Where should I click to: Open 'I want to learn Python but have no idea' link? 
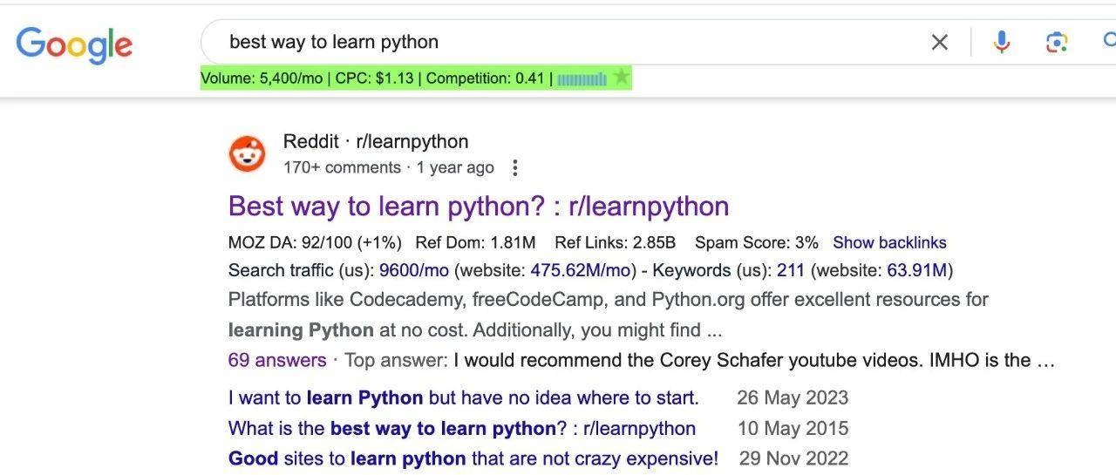click(463, 398)
